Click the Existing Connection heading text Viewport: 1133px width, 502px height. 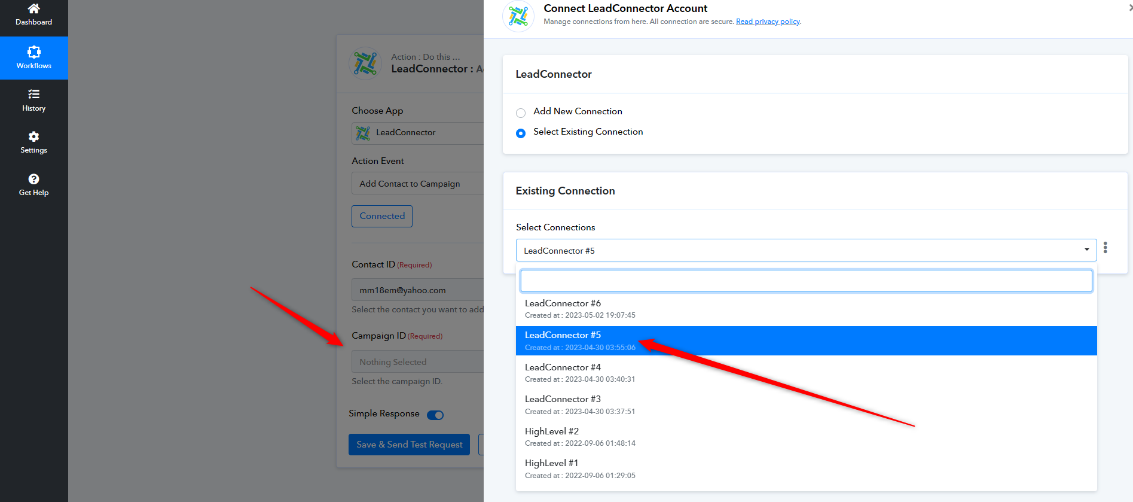pos(565,191)
